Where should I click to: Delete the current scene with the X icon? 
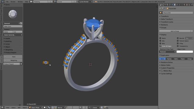(x=75, y=2)
